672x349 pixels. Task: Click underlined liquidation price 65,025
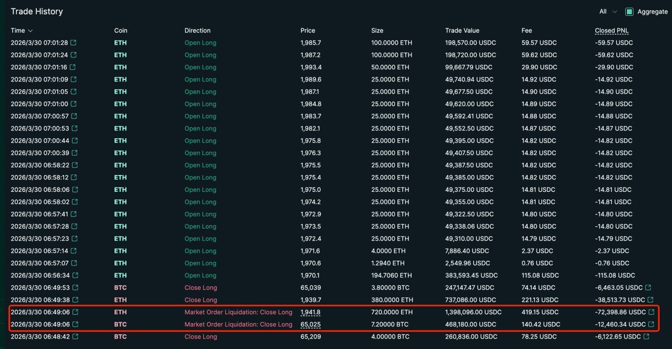coord(310,324)
